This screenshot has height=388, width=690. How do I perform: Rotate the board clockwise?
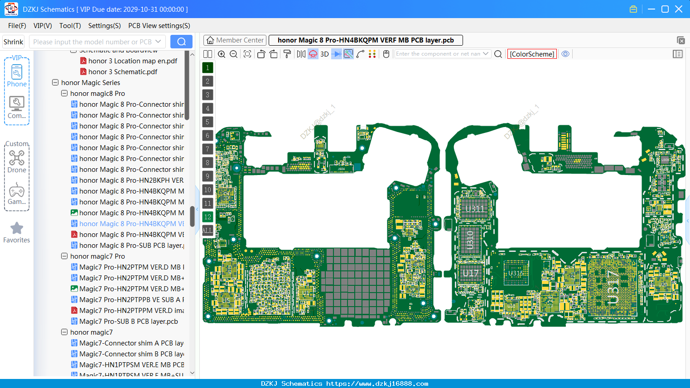point(274,54)
